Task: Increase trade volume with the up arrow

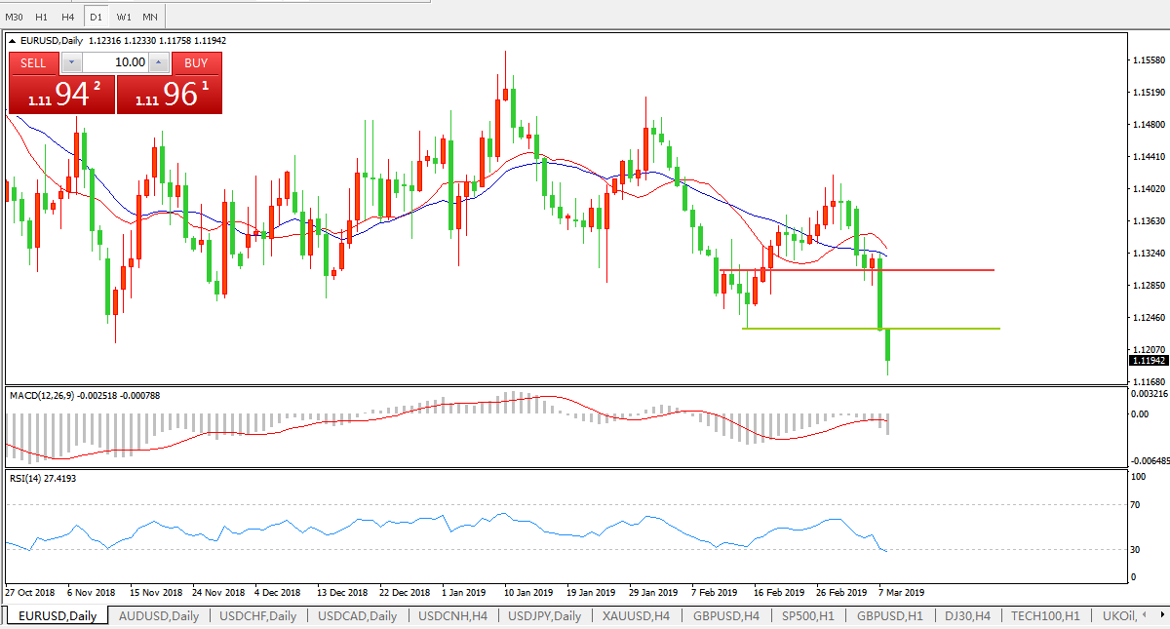Action: (160, 62)
